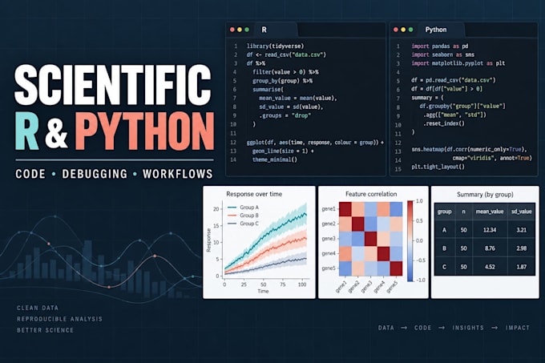Click the plt.tight_layout() line
Screen dimensions: 545x363
tap(438, 167)
